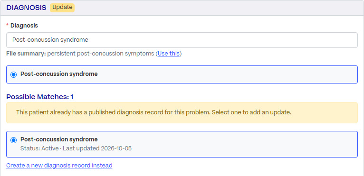Click the Diagnosis text input field
364x176 pixels.
pyautogui.click(x=182, y=40)
